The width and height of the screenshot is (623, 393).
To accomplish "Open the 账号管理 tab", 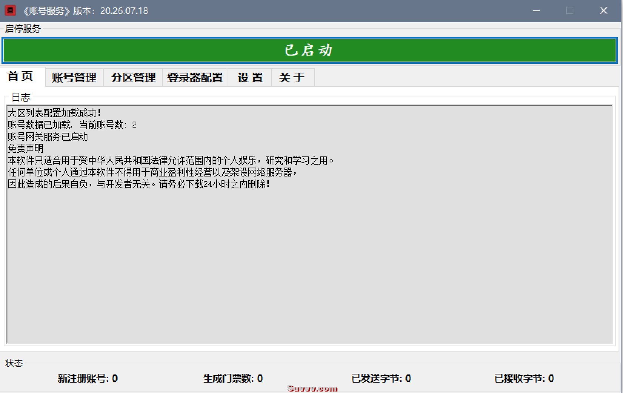I will [74, 77].
